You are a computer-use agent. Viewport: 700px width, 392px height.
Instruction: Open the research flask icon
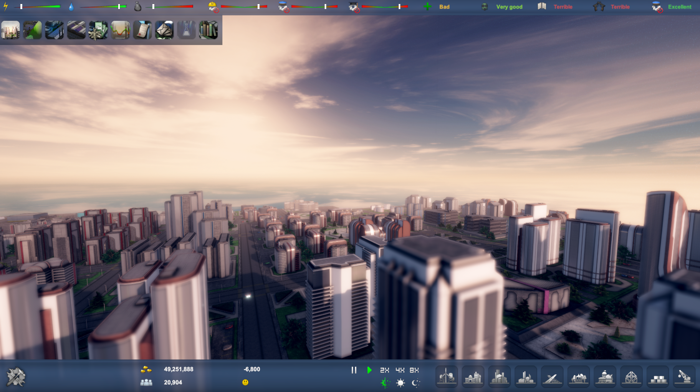point(187,30)
